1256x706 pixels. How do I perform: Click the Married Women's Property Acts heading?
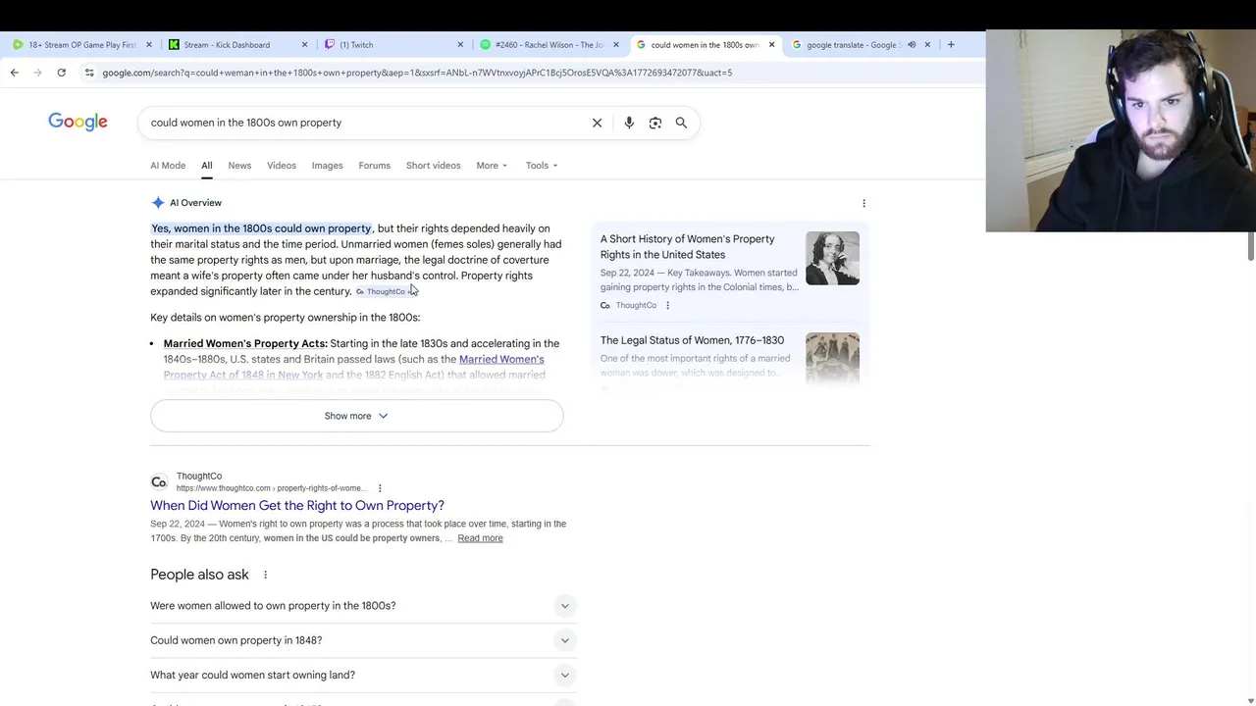(x=245, y=343)
